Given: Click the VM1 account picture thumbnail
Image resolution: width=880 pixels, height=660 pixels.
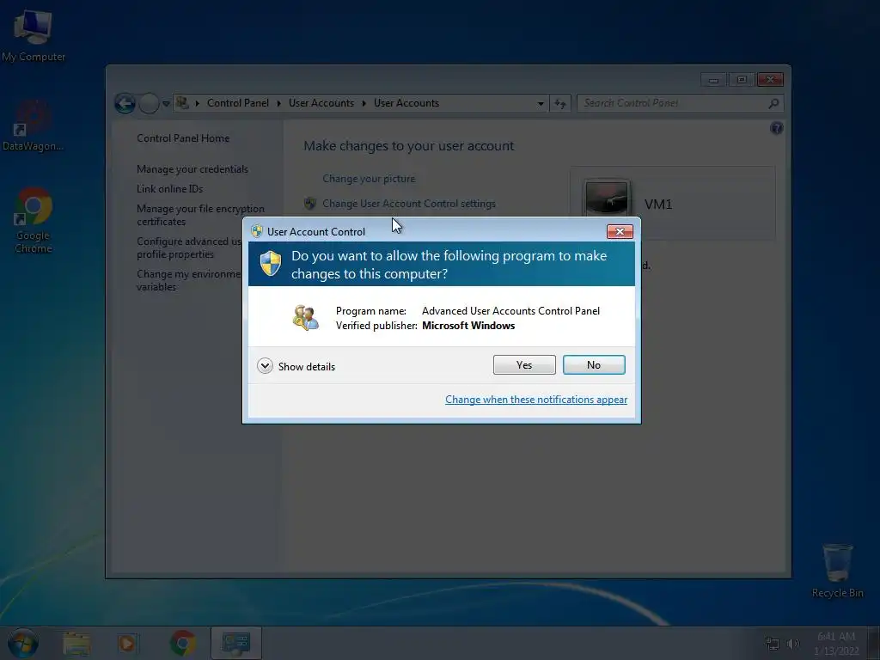Looking at the screenshot, I should [606, 198].
